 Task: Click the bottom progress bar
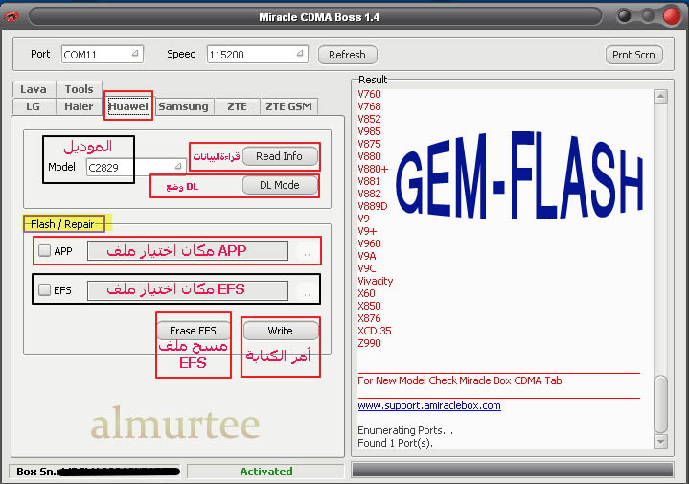tap(513, 470)
